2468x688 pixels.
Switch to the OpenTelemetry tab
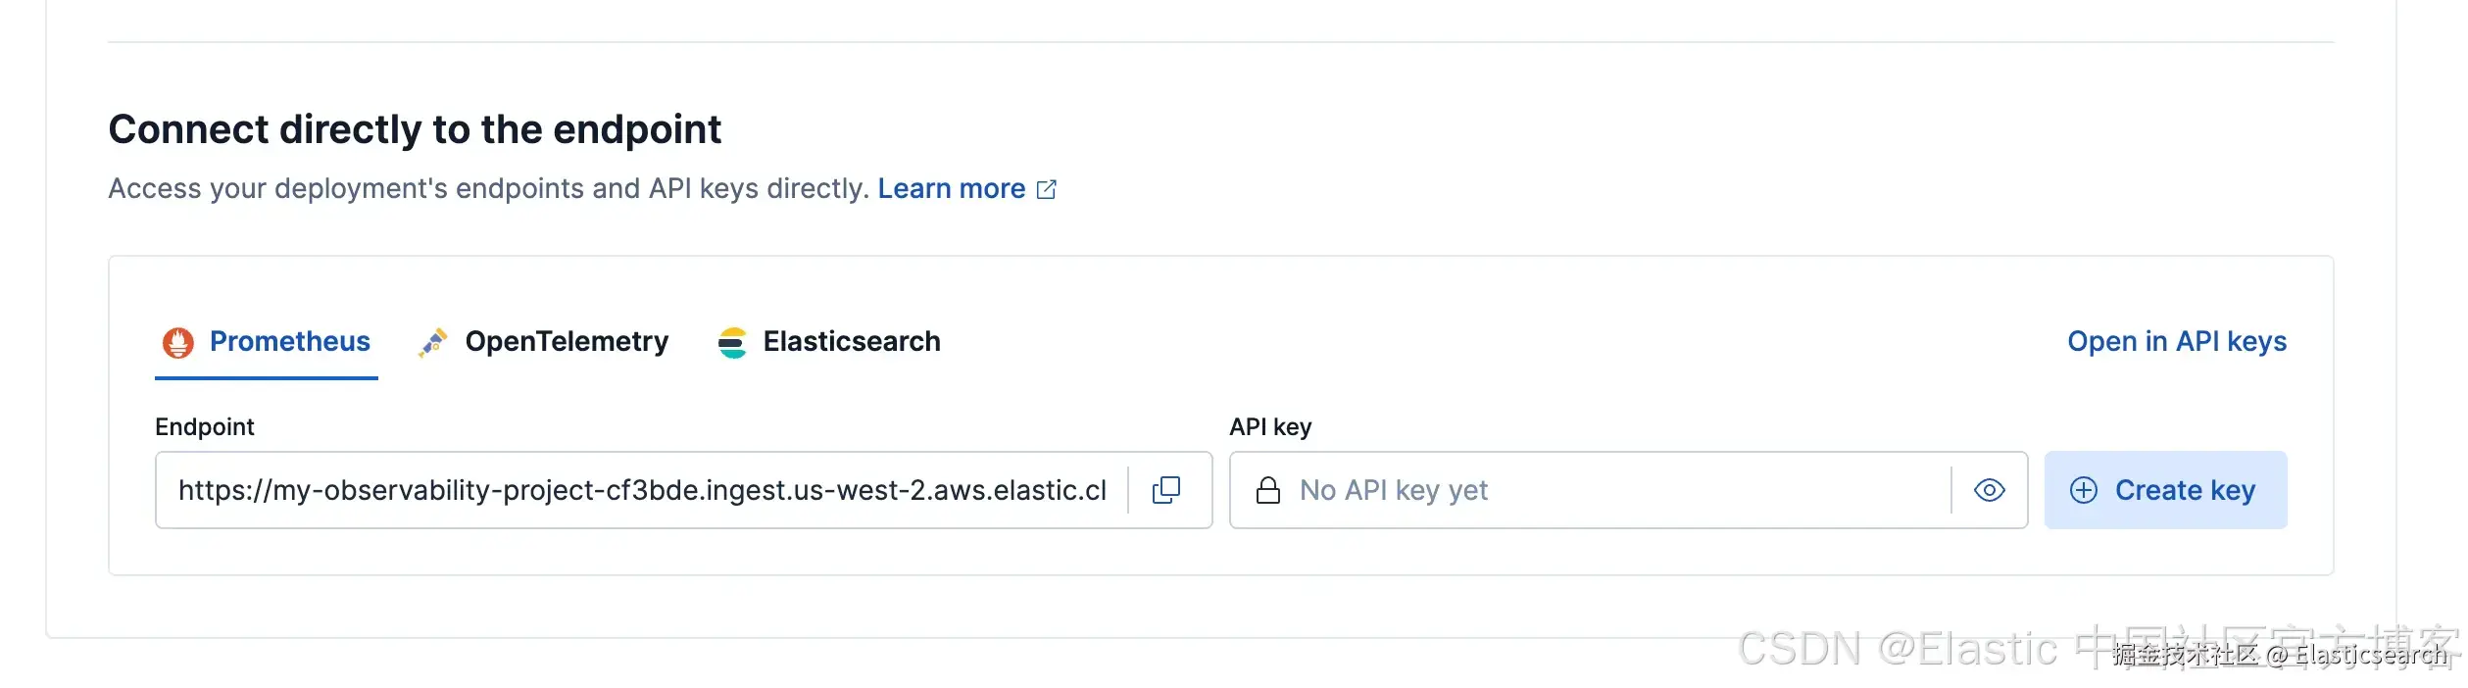point(543,342)
